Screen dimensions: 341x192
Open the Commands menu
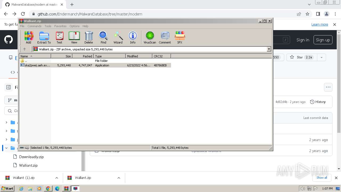tap(34, 26)
